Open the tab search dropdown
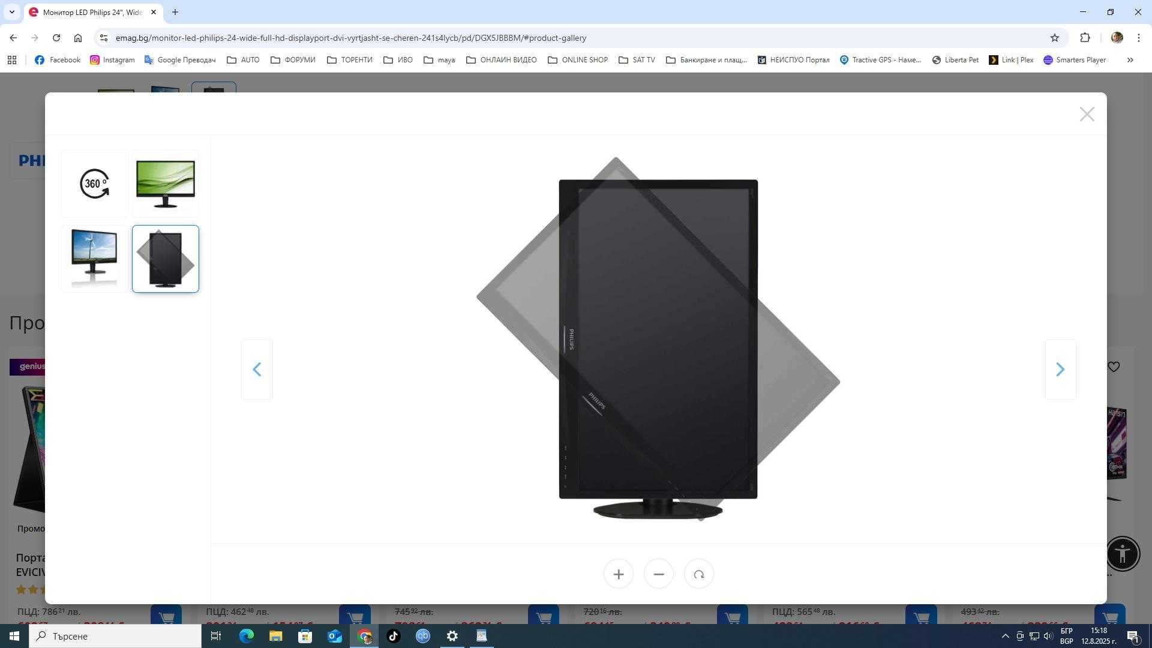The image size is (1152, 648). 12,12
